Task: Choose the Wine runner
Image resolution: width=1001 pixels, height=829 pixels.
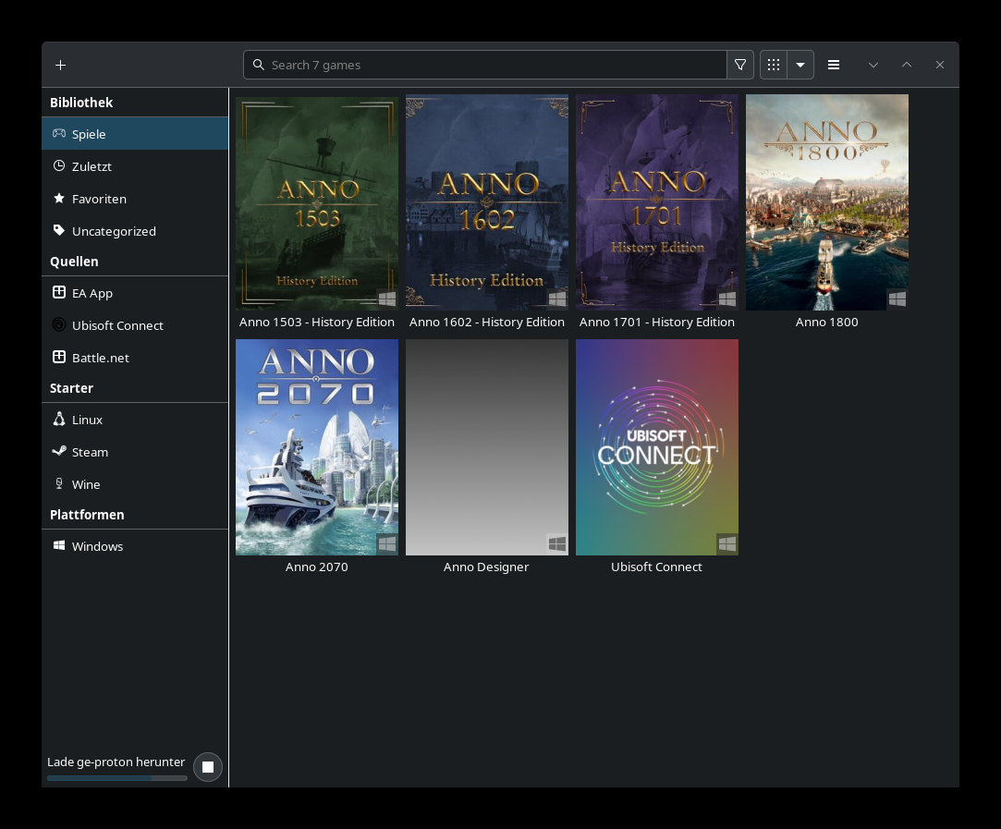Action: coord(86,484)
